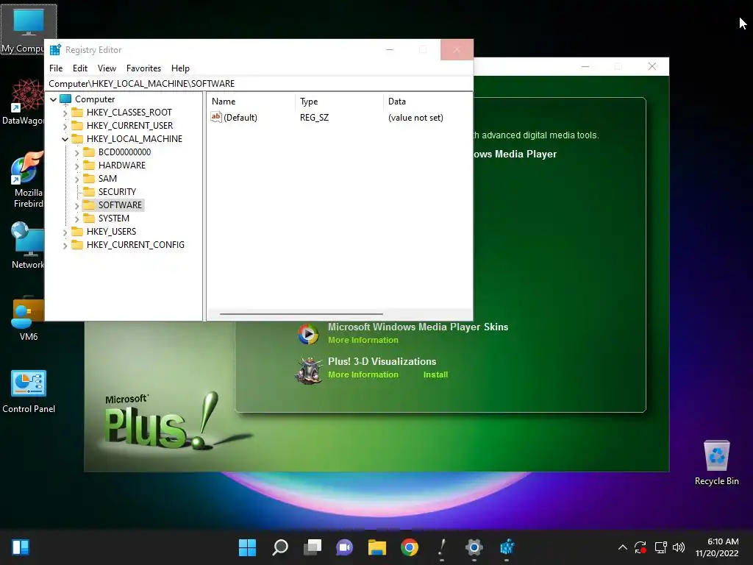Open the Help menu in Registry Editor
Image resolution: width=753 pixels, height=565 pixels.
(180, 68)
